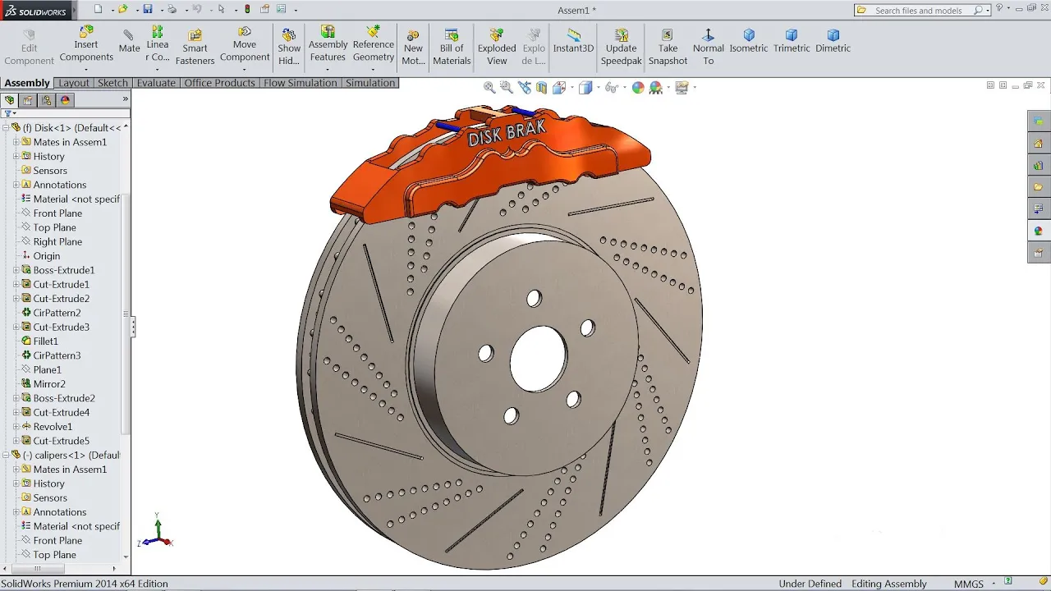Screen dimensions: 1051x591
Task: Click Update Speedpak
Action: pyautogui.click(x=621, y=48)
